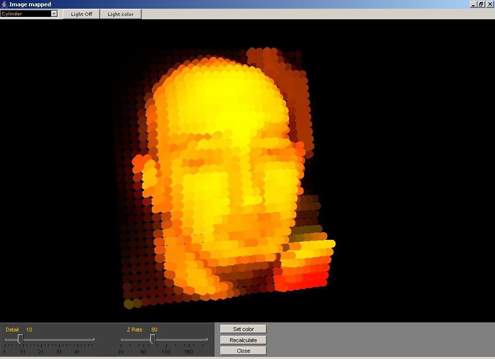This screenshot has height=359, width=495.
Task: Set Z Rate slider to the 110 tick
Action: point(166,340)
